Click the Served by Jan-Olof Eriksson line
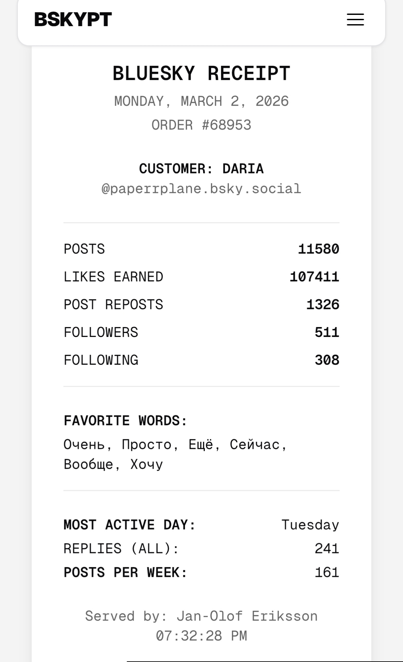Viewport: 403px width, 662px height. (x=201, y=616)
